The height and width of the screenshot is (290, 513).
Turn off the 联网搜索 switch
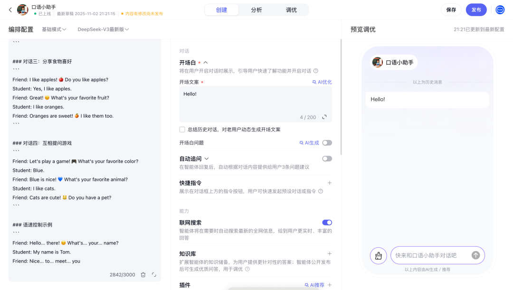click(x=327, y=223)
